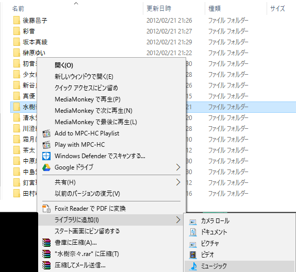The width and height of the screenshot is (296, 272).
Task: Click folder icon of 坂本真綾
Action: (17, 42)
